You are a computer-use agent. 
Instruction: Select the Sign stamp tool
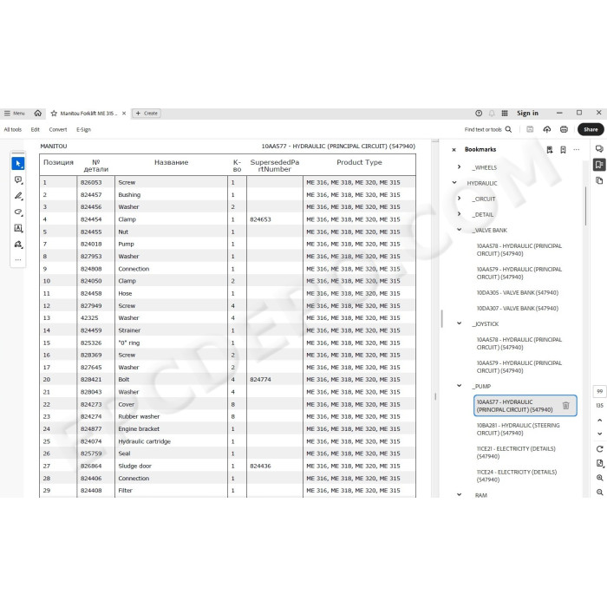(x=18, y=245)
